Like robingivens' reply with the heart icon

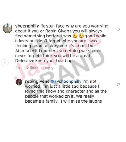point(118,84)
